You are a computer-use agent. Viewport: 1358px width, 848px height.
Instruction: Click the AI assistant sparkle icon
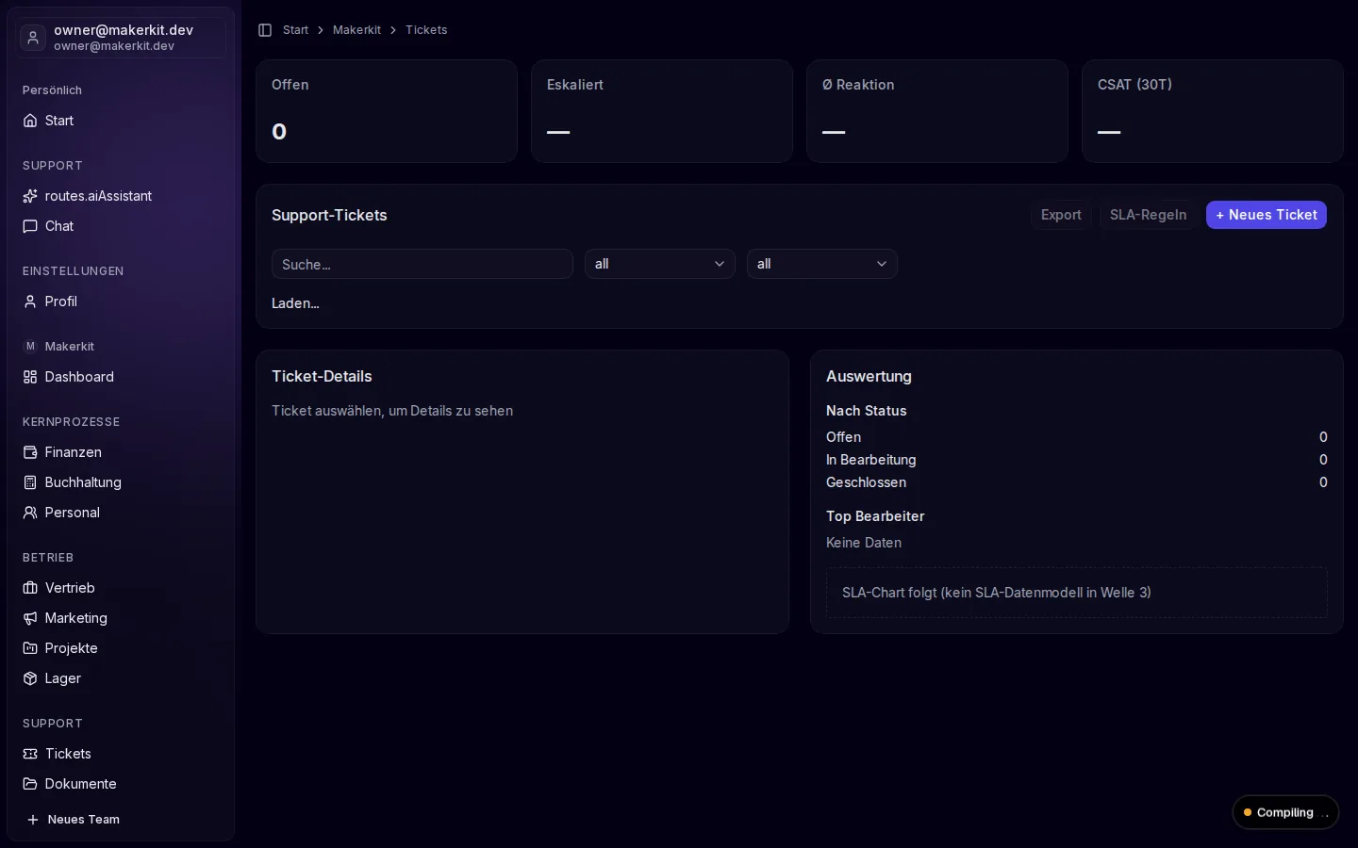[x=30, y=196]
